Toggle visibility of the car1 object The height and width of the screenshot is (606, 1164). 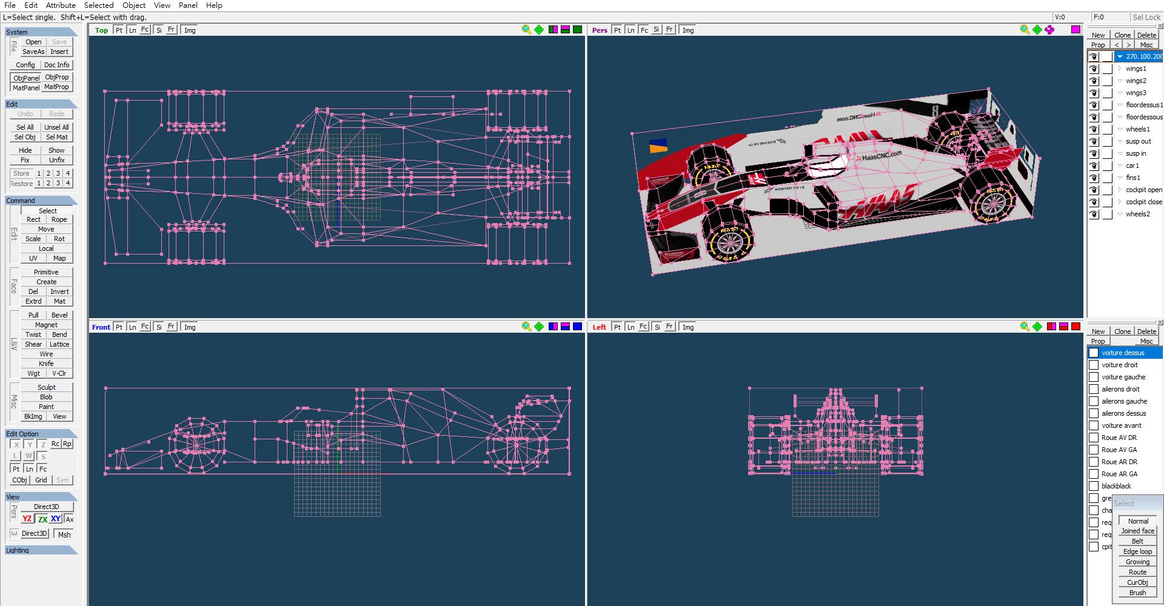[x=1094, y=165]
